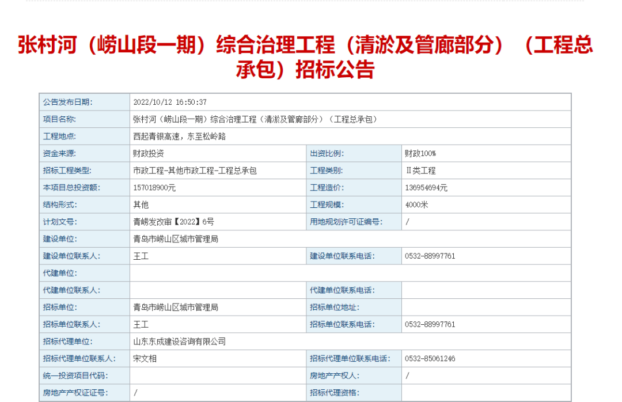Screen dimensions: 622x402
Task: Click the 招标单位地址 label
Action: click(335, 307)
